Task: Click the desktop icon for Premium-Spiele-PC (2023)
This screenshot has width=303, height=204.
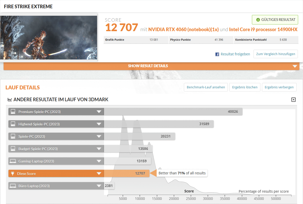Action: (x=13, y=112)
